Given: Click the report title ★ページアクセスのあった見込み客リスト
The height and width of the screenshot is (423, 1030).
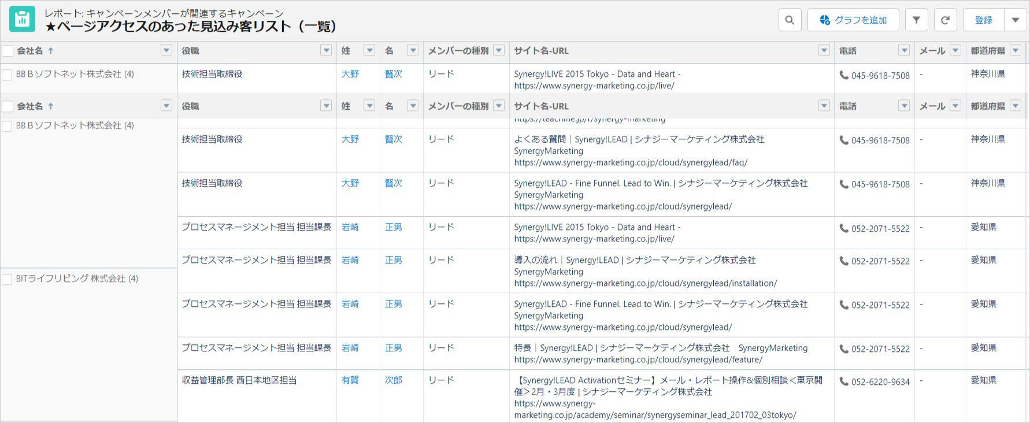Looking at the screenshot, I should [x=191, y=27].
